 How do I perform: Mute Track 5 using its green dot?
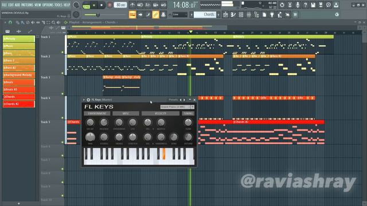click(x=63, y=142)
